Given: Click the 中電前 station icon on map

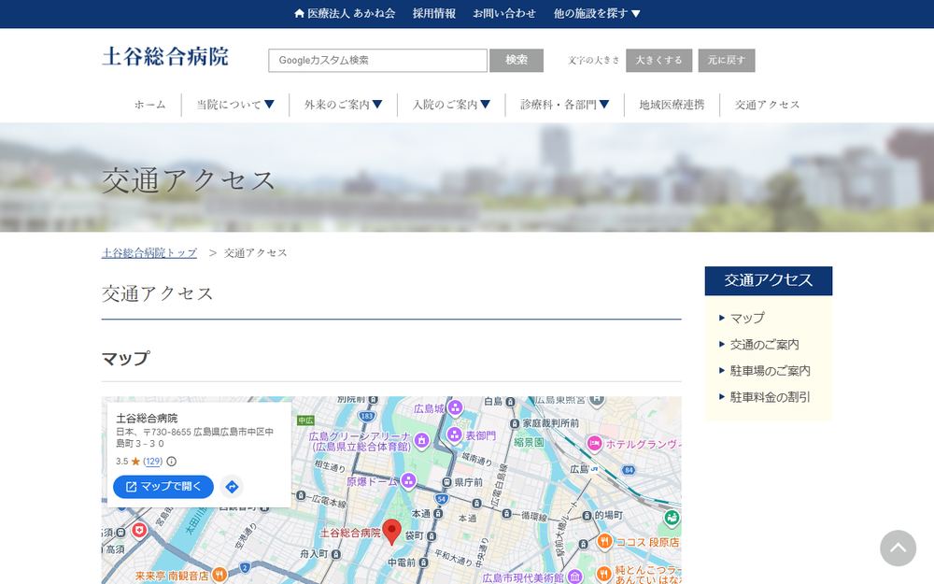Looking at the screenshot, I should click(423, 562).
